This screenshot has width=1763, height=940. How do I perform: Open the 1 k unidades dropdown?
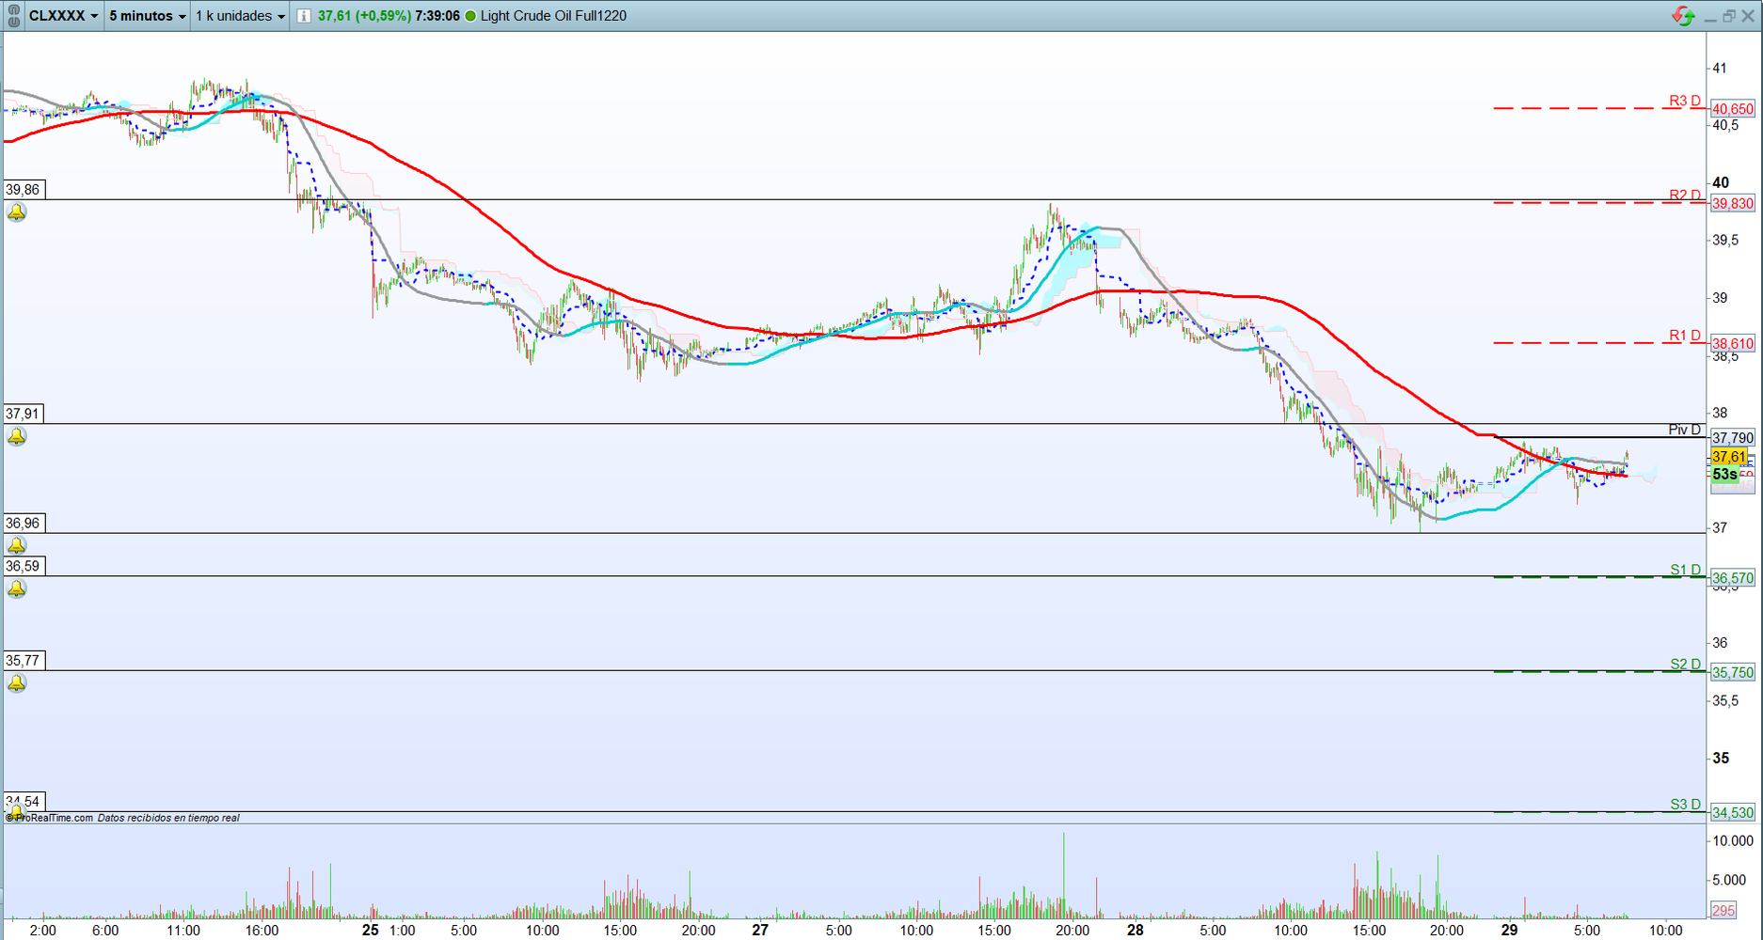coord(240,16)
